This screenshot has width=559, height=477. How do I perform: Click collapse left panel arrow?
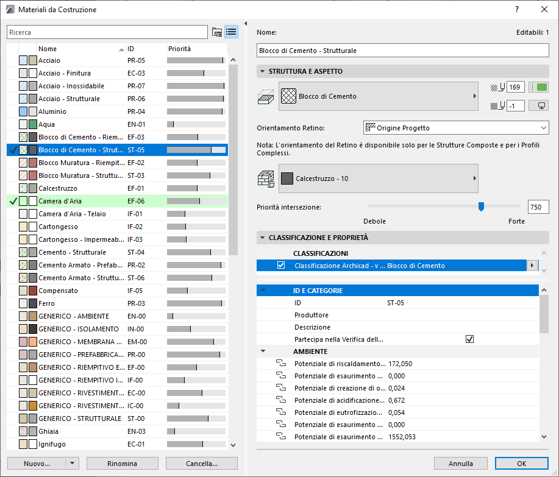pyautogui.click(x=246, y=24)
